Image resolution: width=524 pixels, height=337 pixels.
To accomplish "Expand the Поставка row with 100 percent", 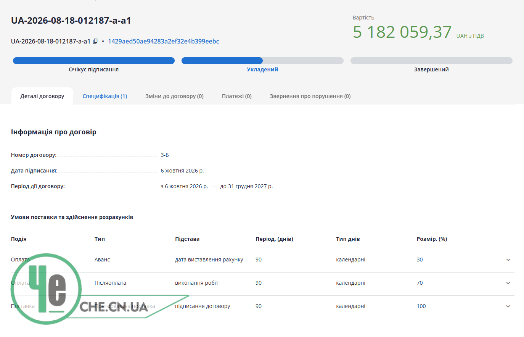I will [508, 306].
